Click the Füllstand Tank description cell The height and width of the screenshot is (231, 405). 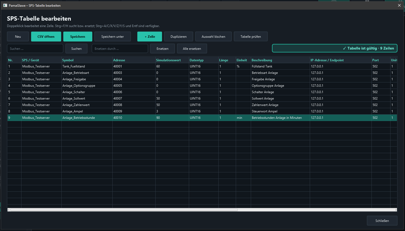(280, 66)
